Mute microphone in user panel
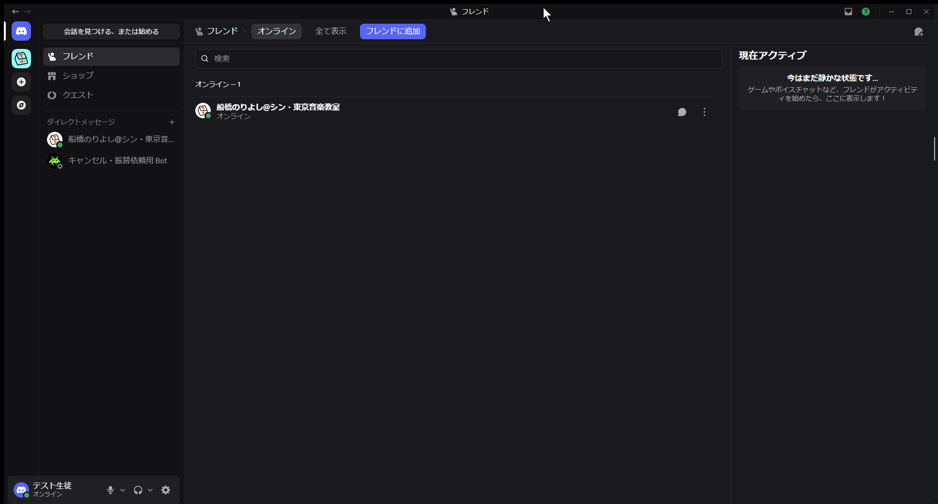The width and height of the screenshot is (938, 504). [110, 490]
